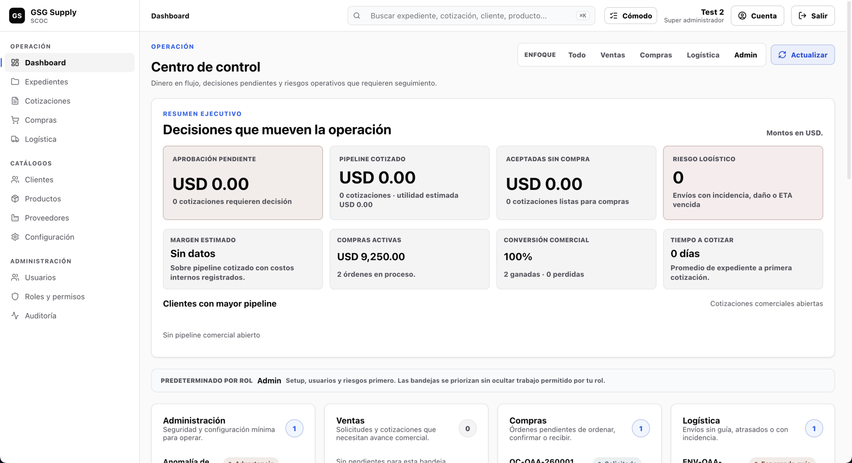Click 'Cotizaciones comerciales abiertas' label
The image size is (852, 463).
(x=766, y=304)
